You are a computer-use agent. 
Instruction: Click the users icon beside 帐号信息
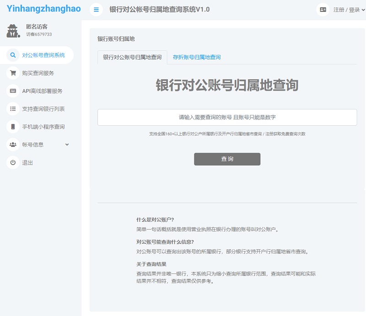pyautogui.click(x=12, y=145)
